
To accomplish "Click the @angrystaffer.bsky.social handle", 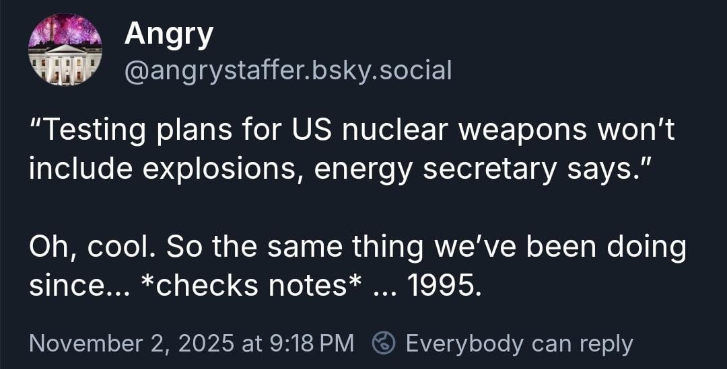I will point(288,70).
